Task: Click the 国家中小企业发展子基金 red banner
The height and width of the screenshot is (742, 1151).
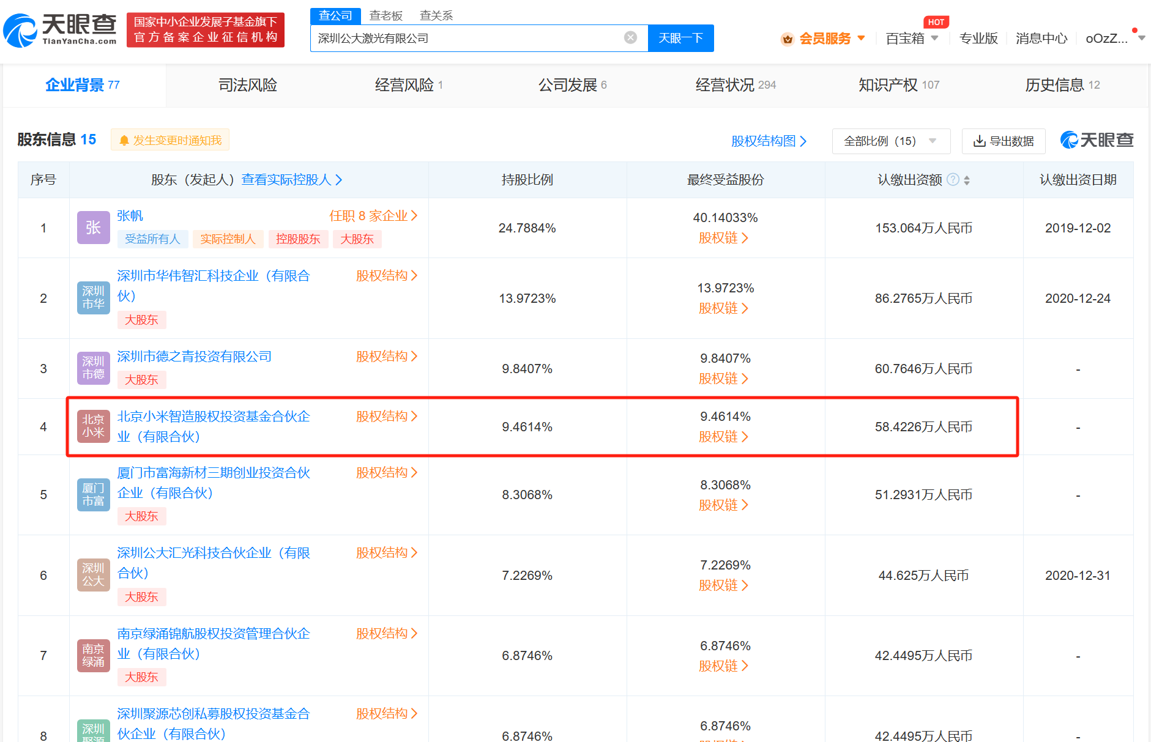Action: [x=206, y=30]
